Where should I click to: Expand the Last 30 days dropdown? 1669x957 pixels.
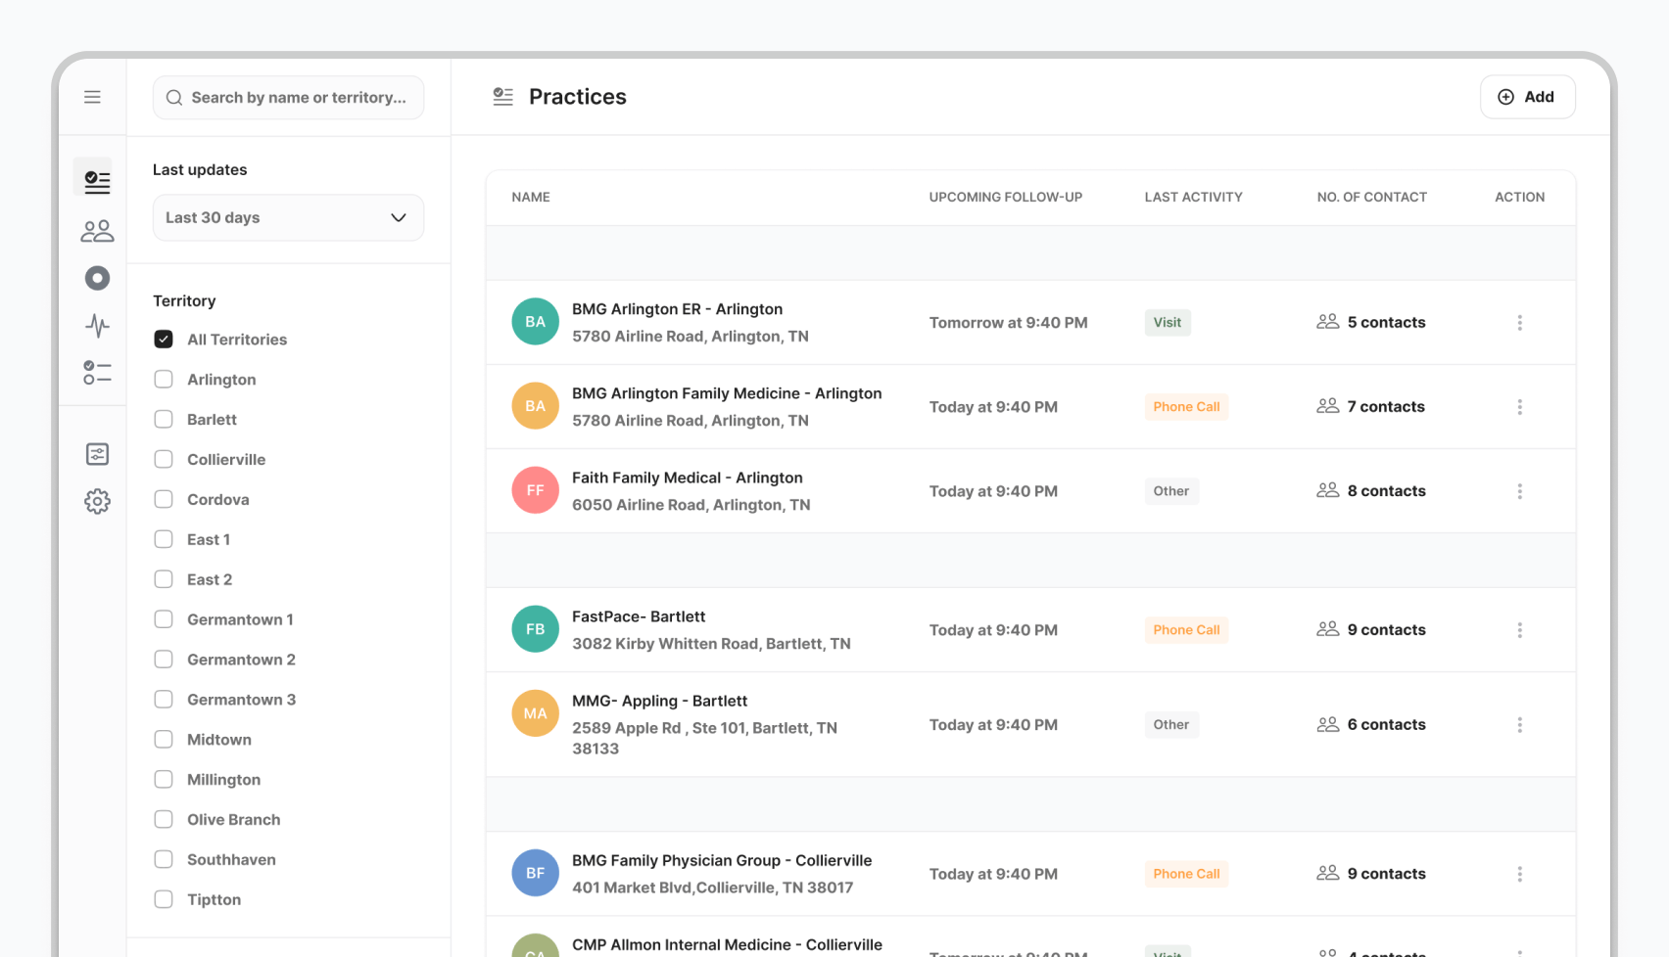point(288,217)
